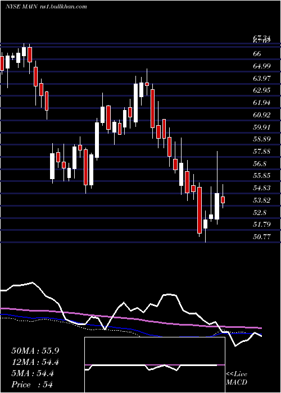Click the 61.94 price axis label
This screenshot has width=281, height=393.
click(x=262, y=103)
